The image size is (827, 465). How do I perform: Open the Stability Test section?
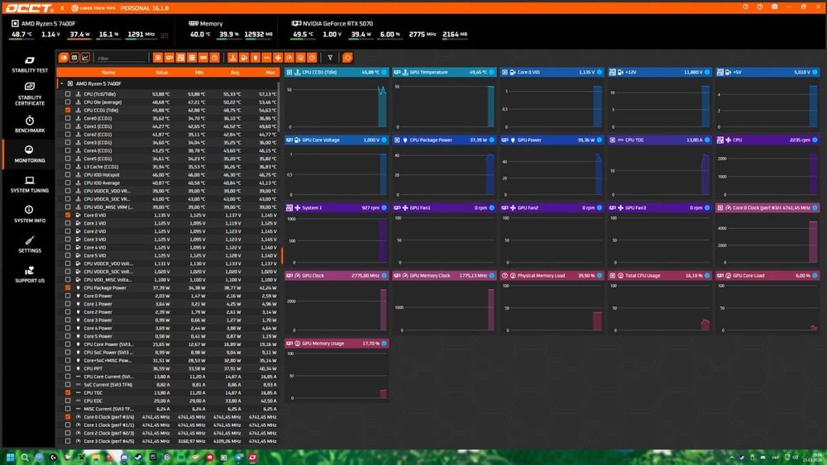[x=30, y=64]
